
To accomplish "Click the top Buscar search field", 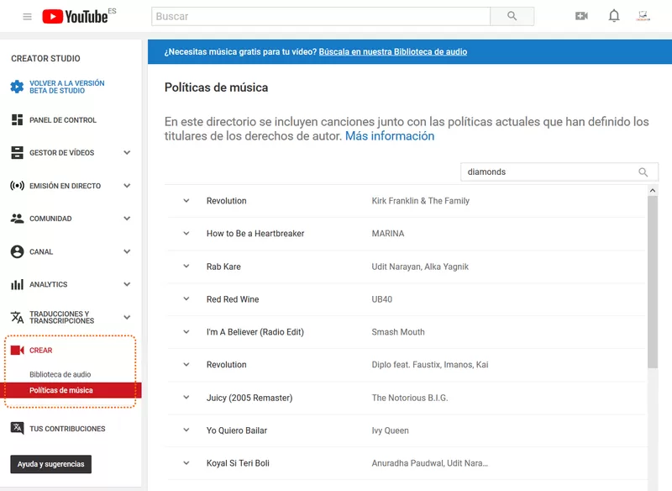I will coord(321,16).
